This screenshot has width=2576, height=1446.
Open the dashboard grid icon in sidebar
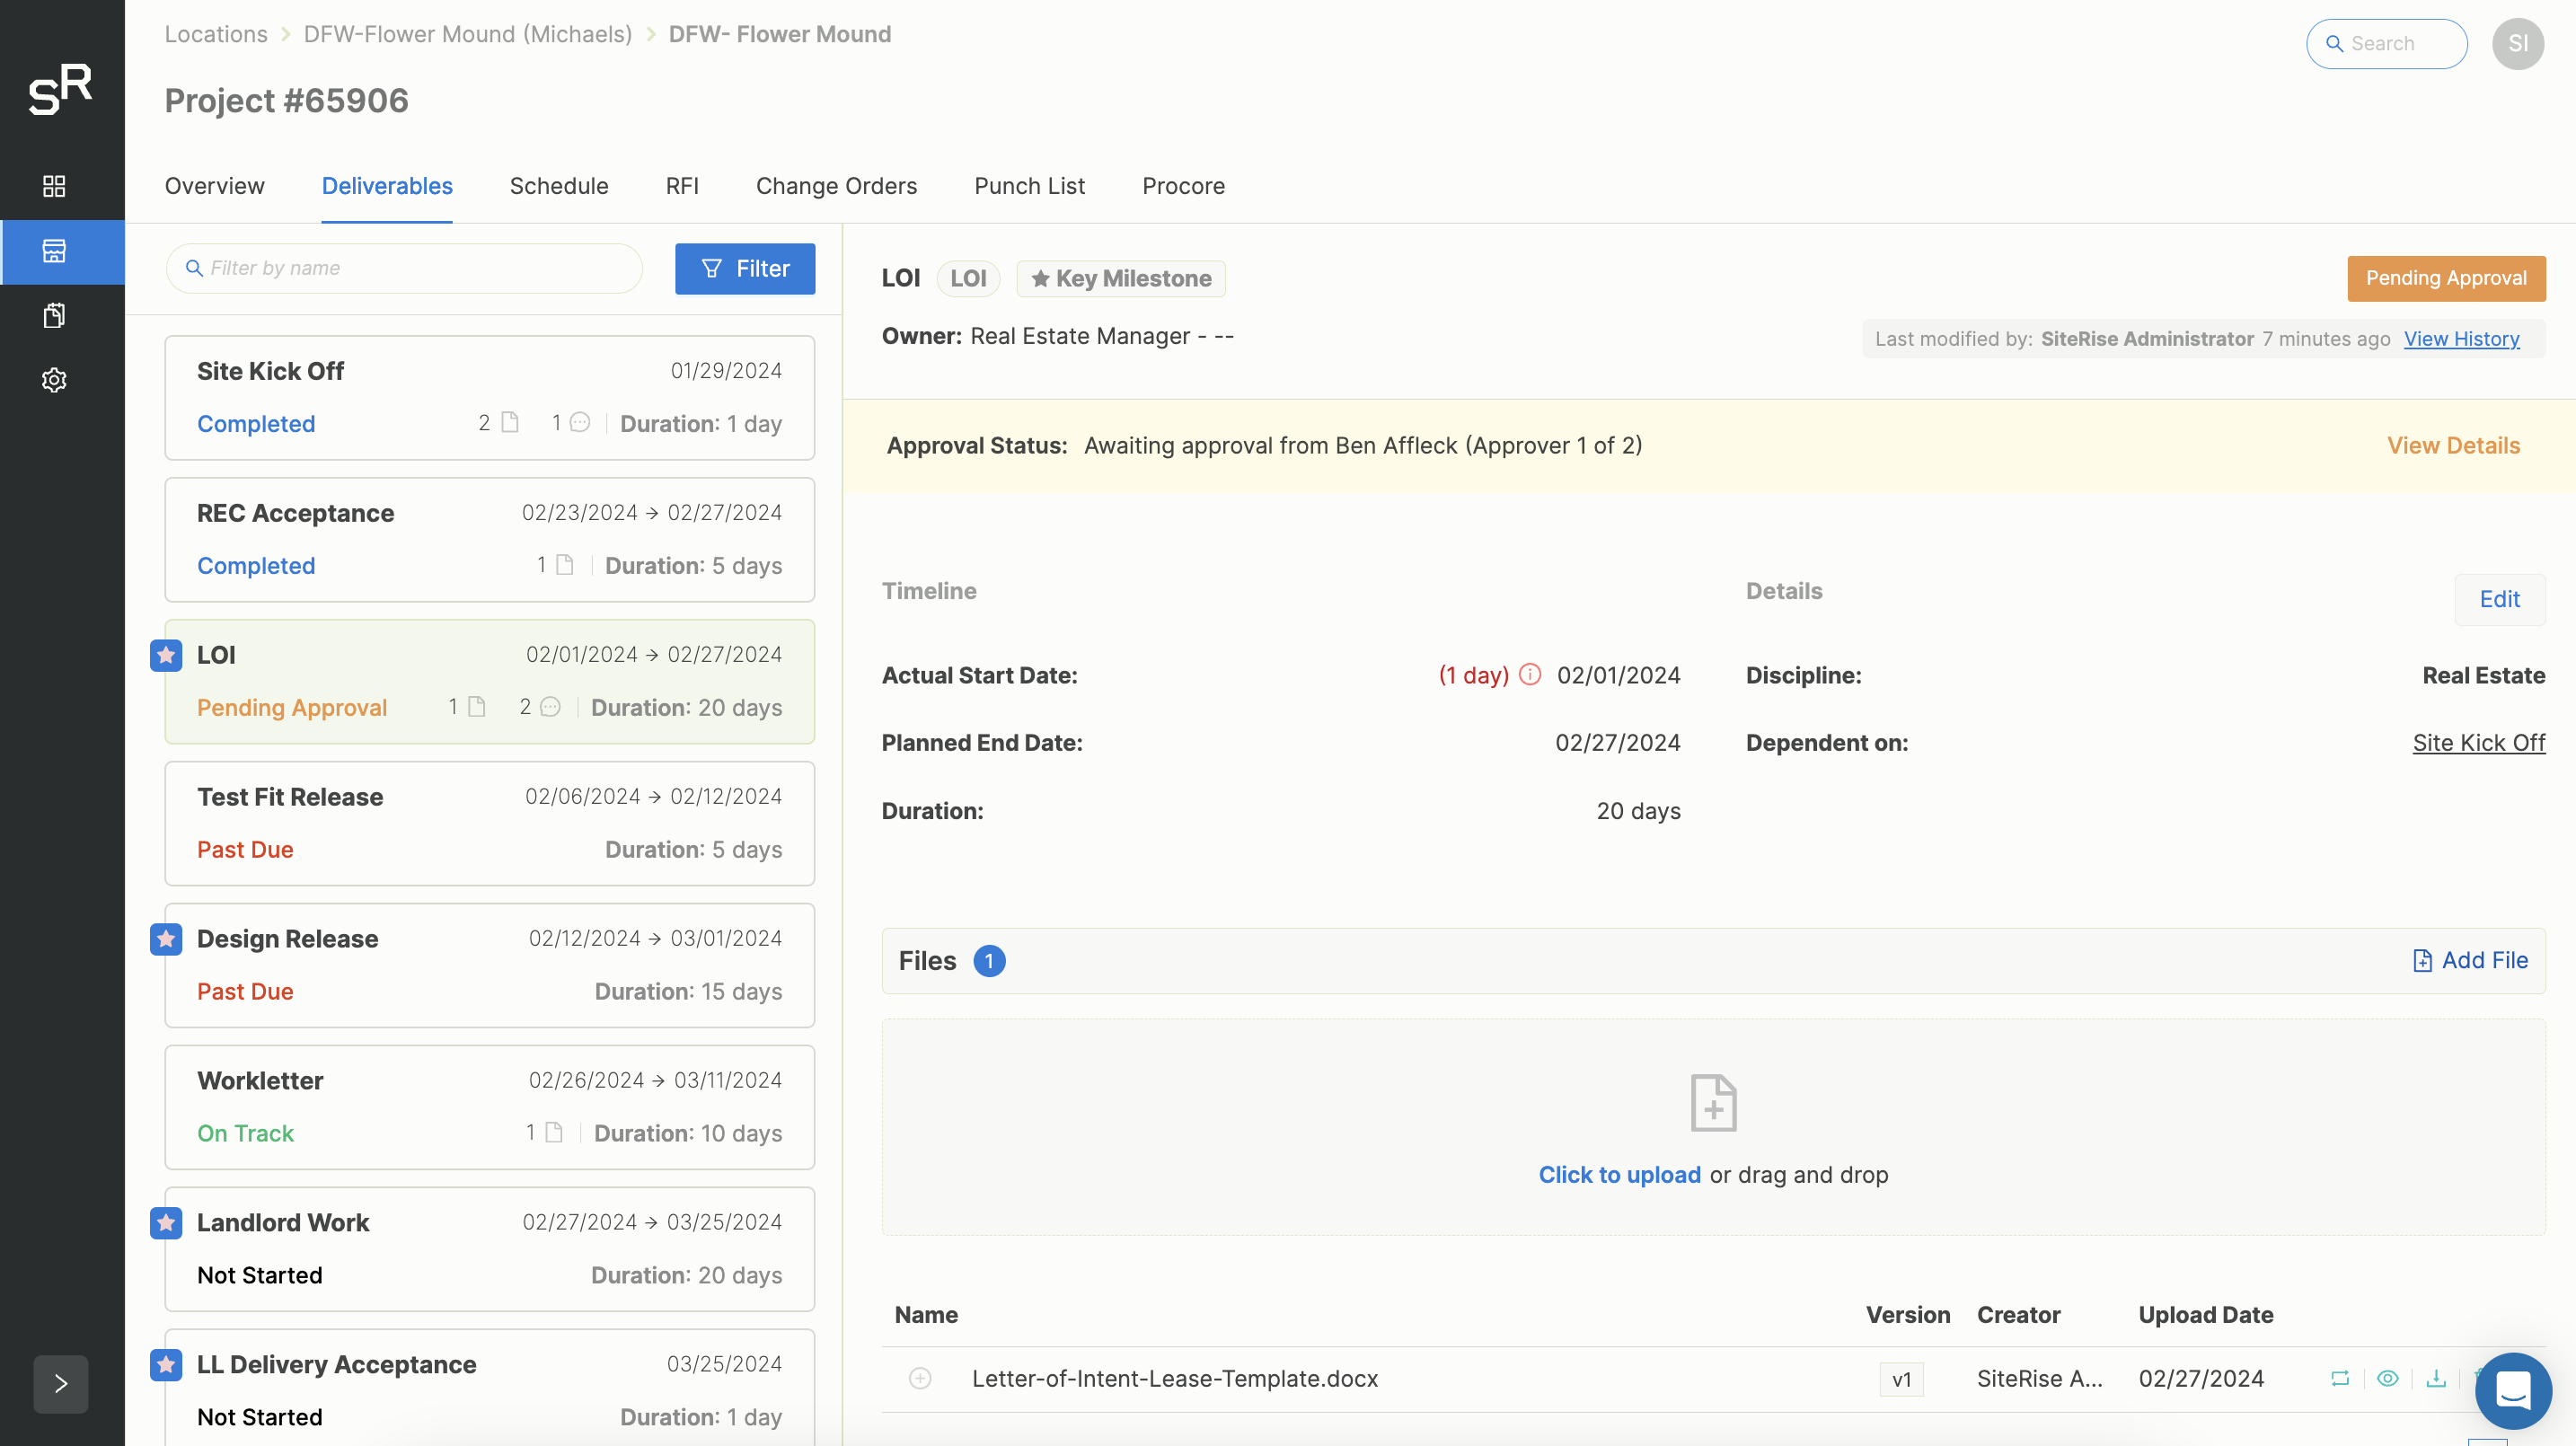pos(54,186)
